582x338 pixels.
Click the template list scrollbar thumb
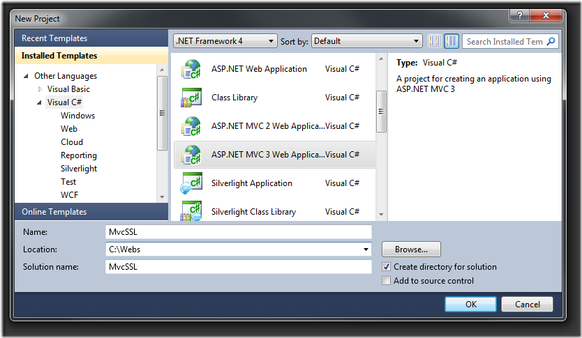click(x=381, y=112)
